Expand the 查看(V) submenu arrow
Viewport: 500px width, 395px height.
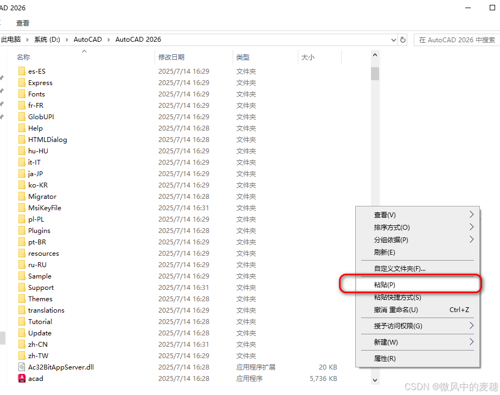[472, 215]
